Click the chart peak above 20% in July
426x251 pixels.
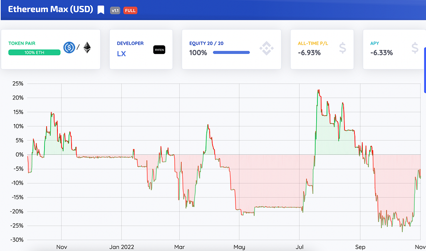tap(318, 90)
